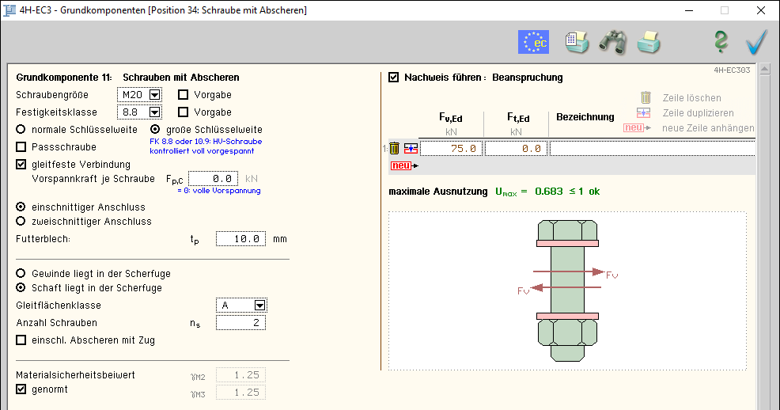780x410 pixels.
Task: Select normale Schlüsselweite radio button
Action: [x=21, y=130]
